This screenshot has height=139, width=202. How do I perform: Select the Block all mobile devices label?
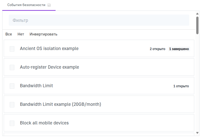click(x=44, y=123)
